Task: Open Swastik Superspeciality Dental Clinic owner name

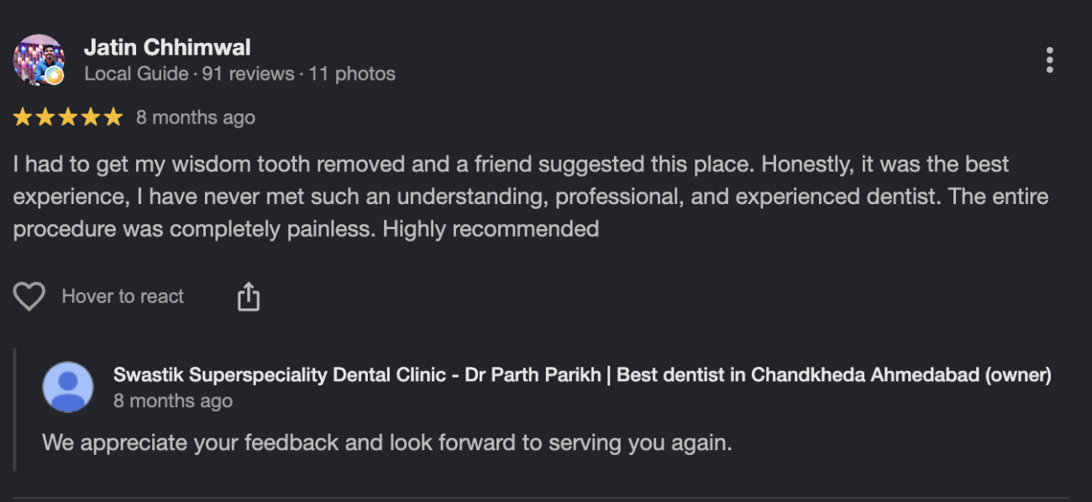Action: tap(582, 375)
